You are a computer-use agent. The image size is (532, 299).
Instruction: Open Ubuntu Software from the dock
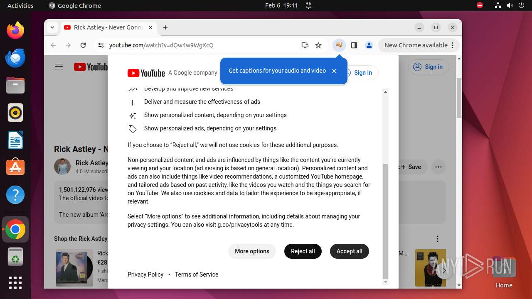(x=15, y=167)
